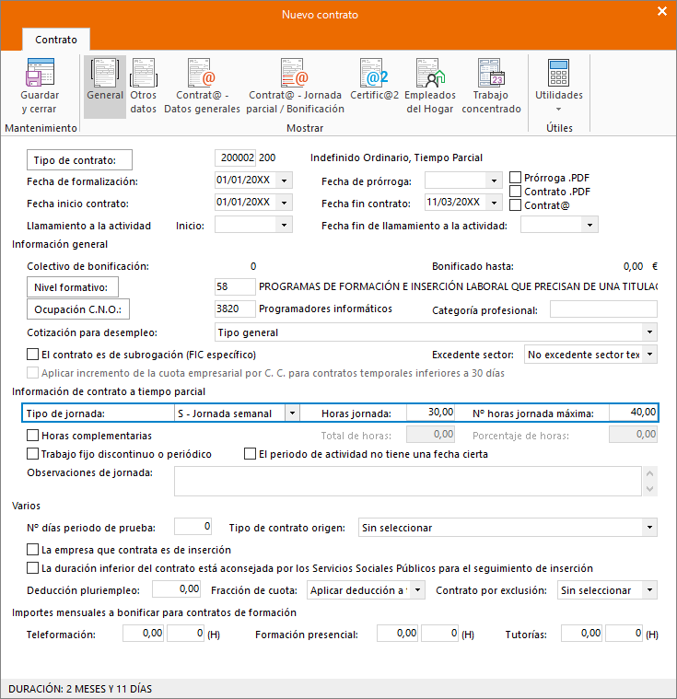
Task: Open Fecha fin contrato date dropdown
Action: 494,203
